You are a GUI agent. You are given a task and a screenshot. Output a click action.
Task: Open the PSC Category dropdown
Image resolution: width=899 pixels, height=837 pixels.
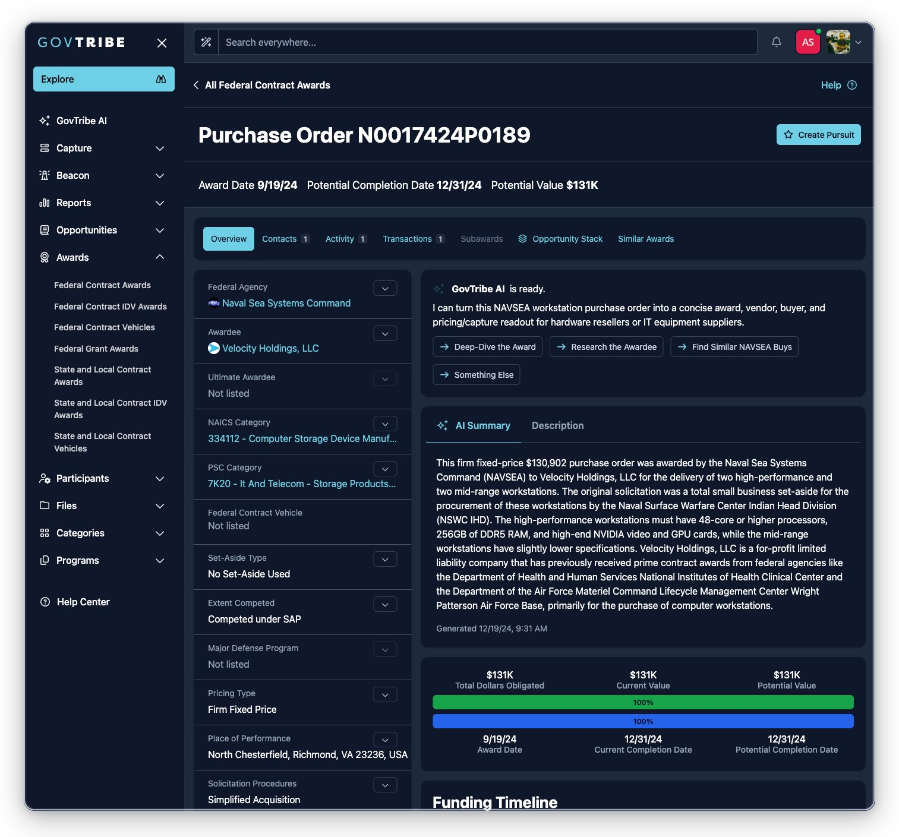point(385,469)
